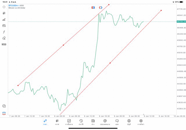Tap the chart search icon in sidebar
The image size is (186, 130).
coord(4,106)
